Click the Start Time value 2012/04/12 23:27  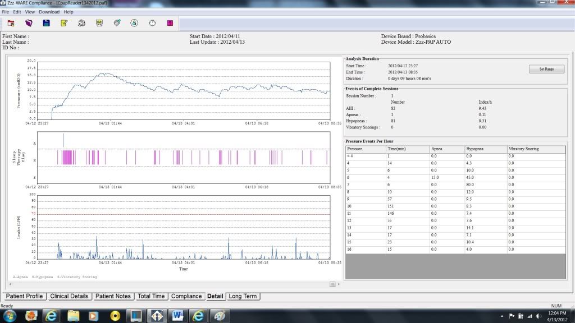tap(403, 66)
